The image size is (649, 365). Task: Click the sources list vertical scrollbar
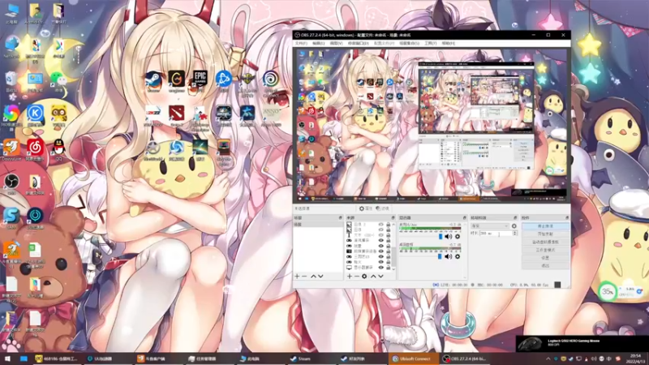[x=393, y=256]
